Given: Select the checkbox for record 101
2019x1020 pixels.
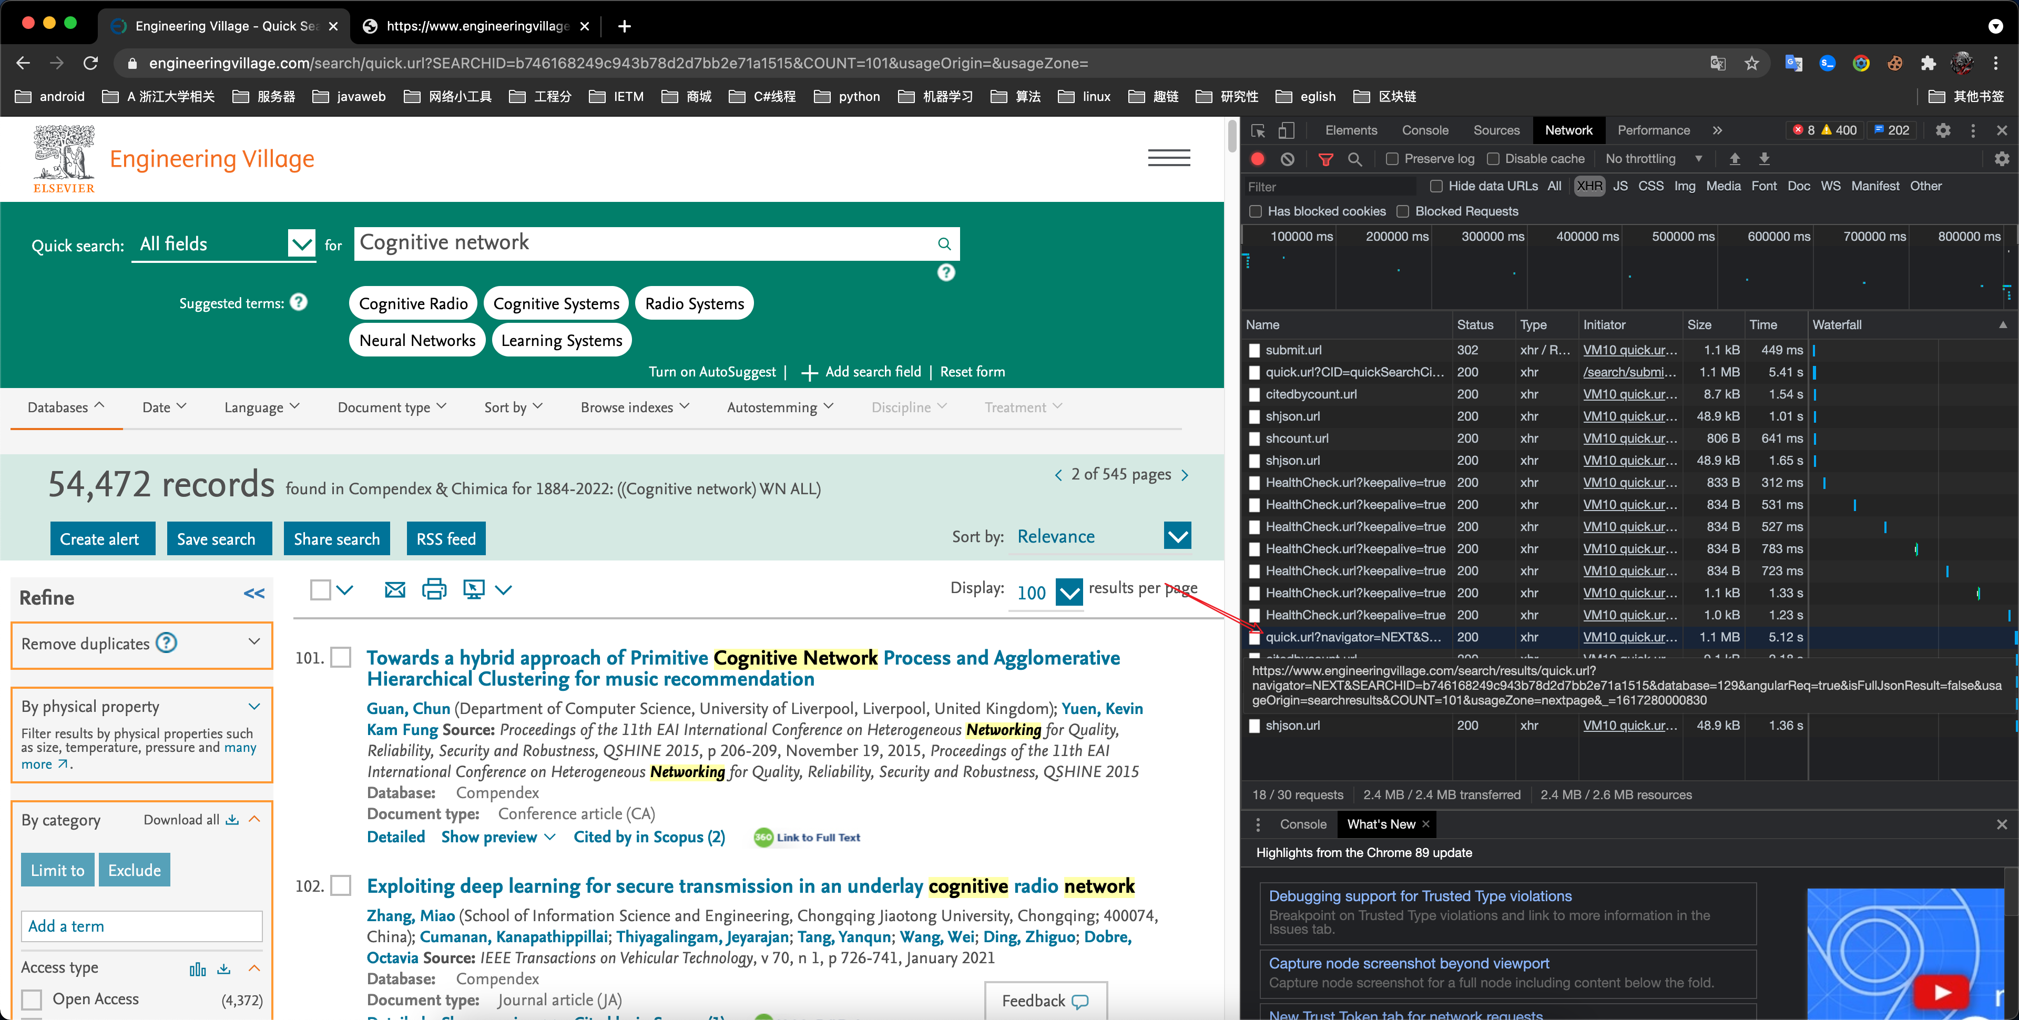Looking at the screenshot, I should coord(341,657).
